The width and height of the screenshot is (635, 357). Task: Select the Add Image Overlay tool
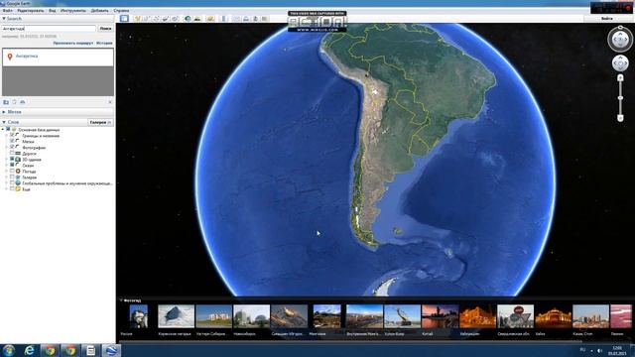[x=166, y=18]
